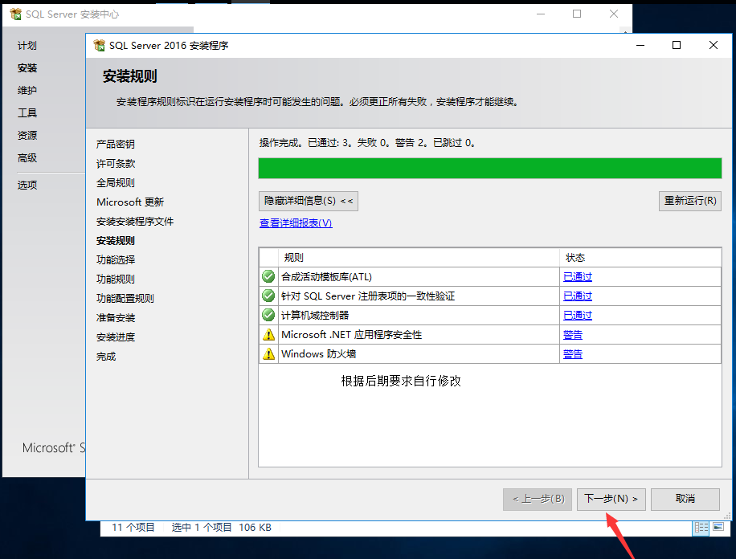Cancel the installation with 取消
The height and width of the screenshot is (559, 736).
(685, 499)
